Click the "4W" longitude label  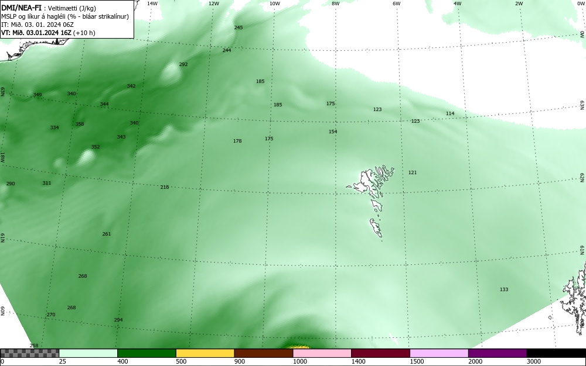458,4
